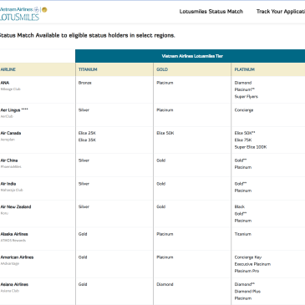Click the ANA airline row name

tap(5, 83)
